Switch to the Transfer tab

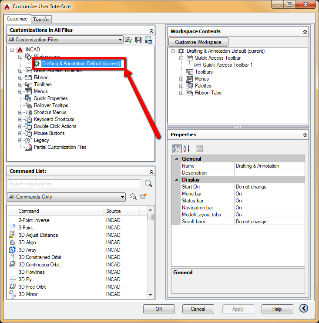pyautogui.click(x=41, y=19)
